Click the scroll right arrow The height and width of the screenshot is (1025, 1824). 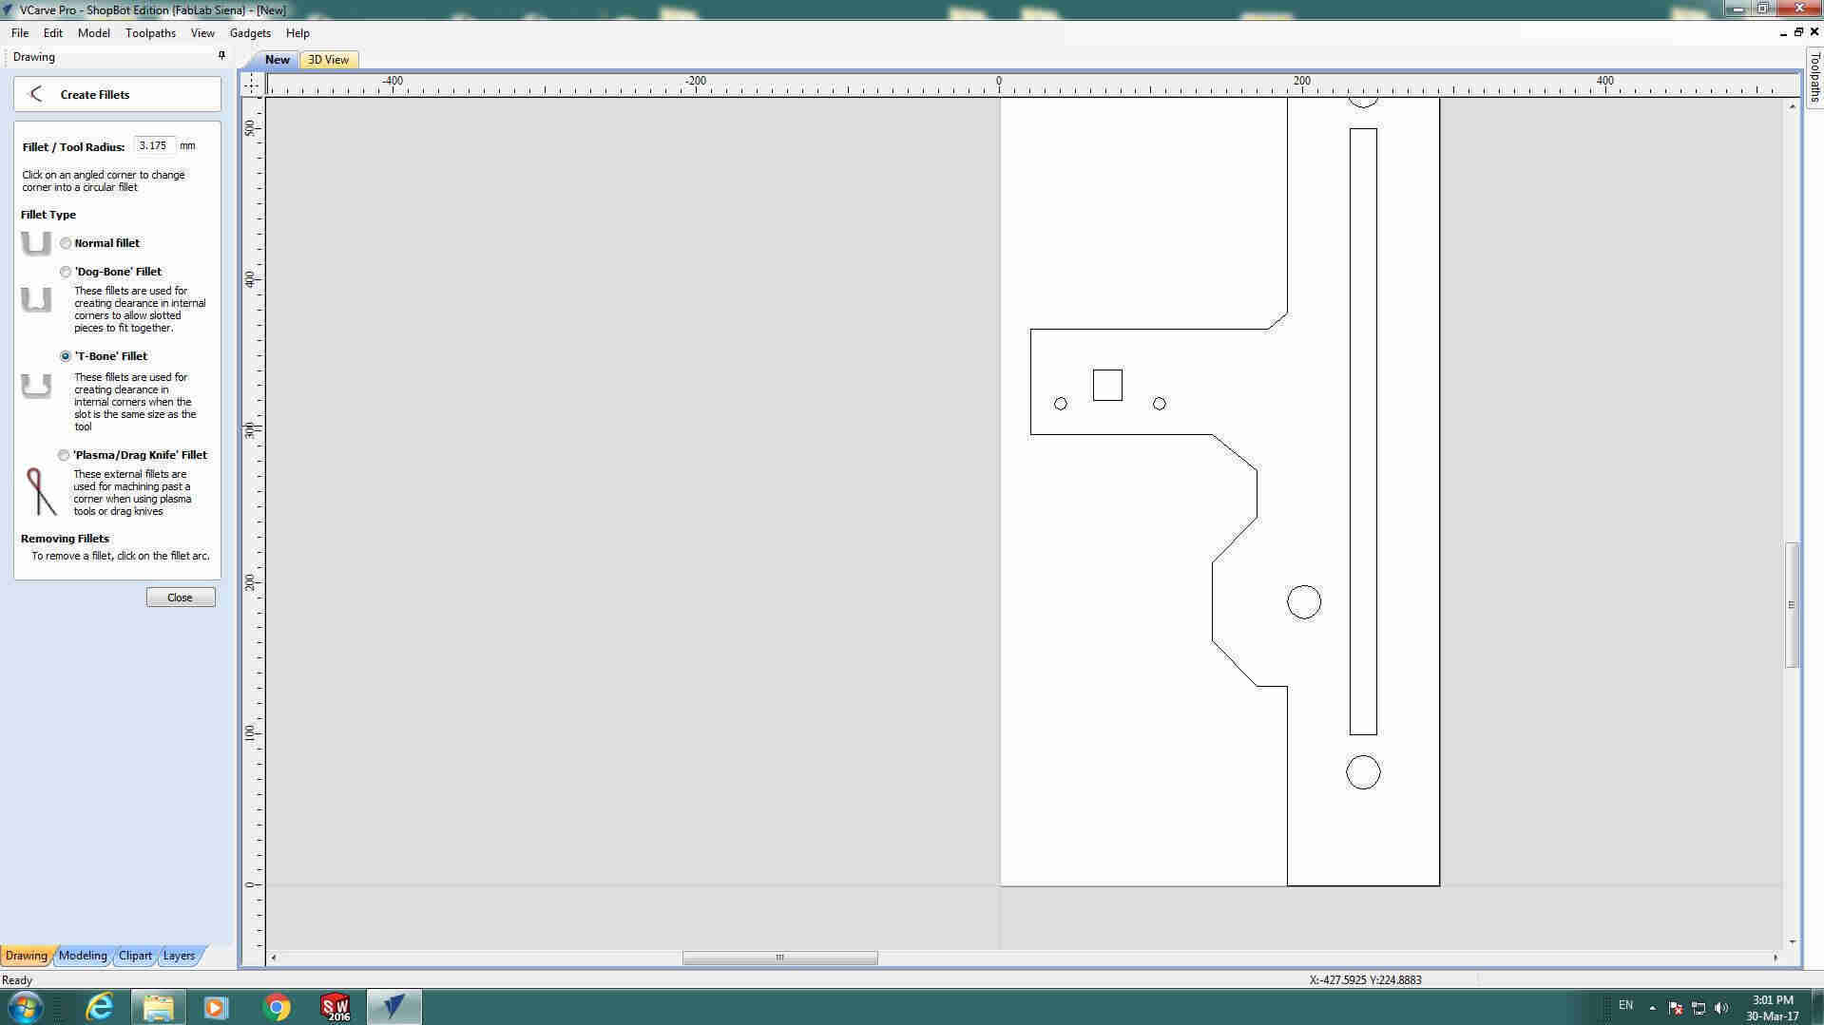(x=1775, y=958)
